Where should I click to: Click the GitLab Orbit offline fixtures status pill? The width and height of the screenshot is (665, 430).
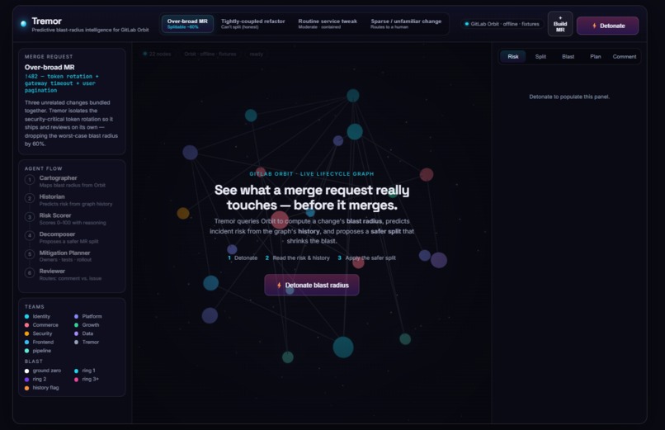pyautogui.click(x=502, y=24)
